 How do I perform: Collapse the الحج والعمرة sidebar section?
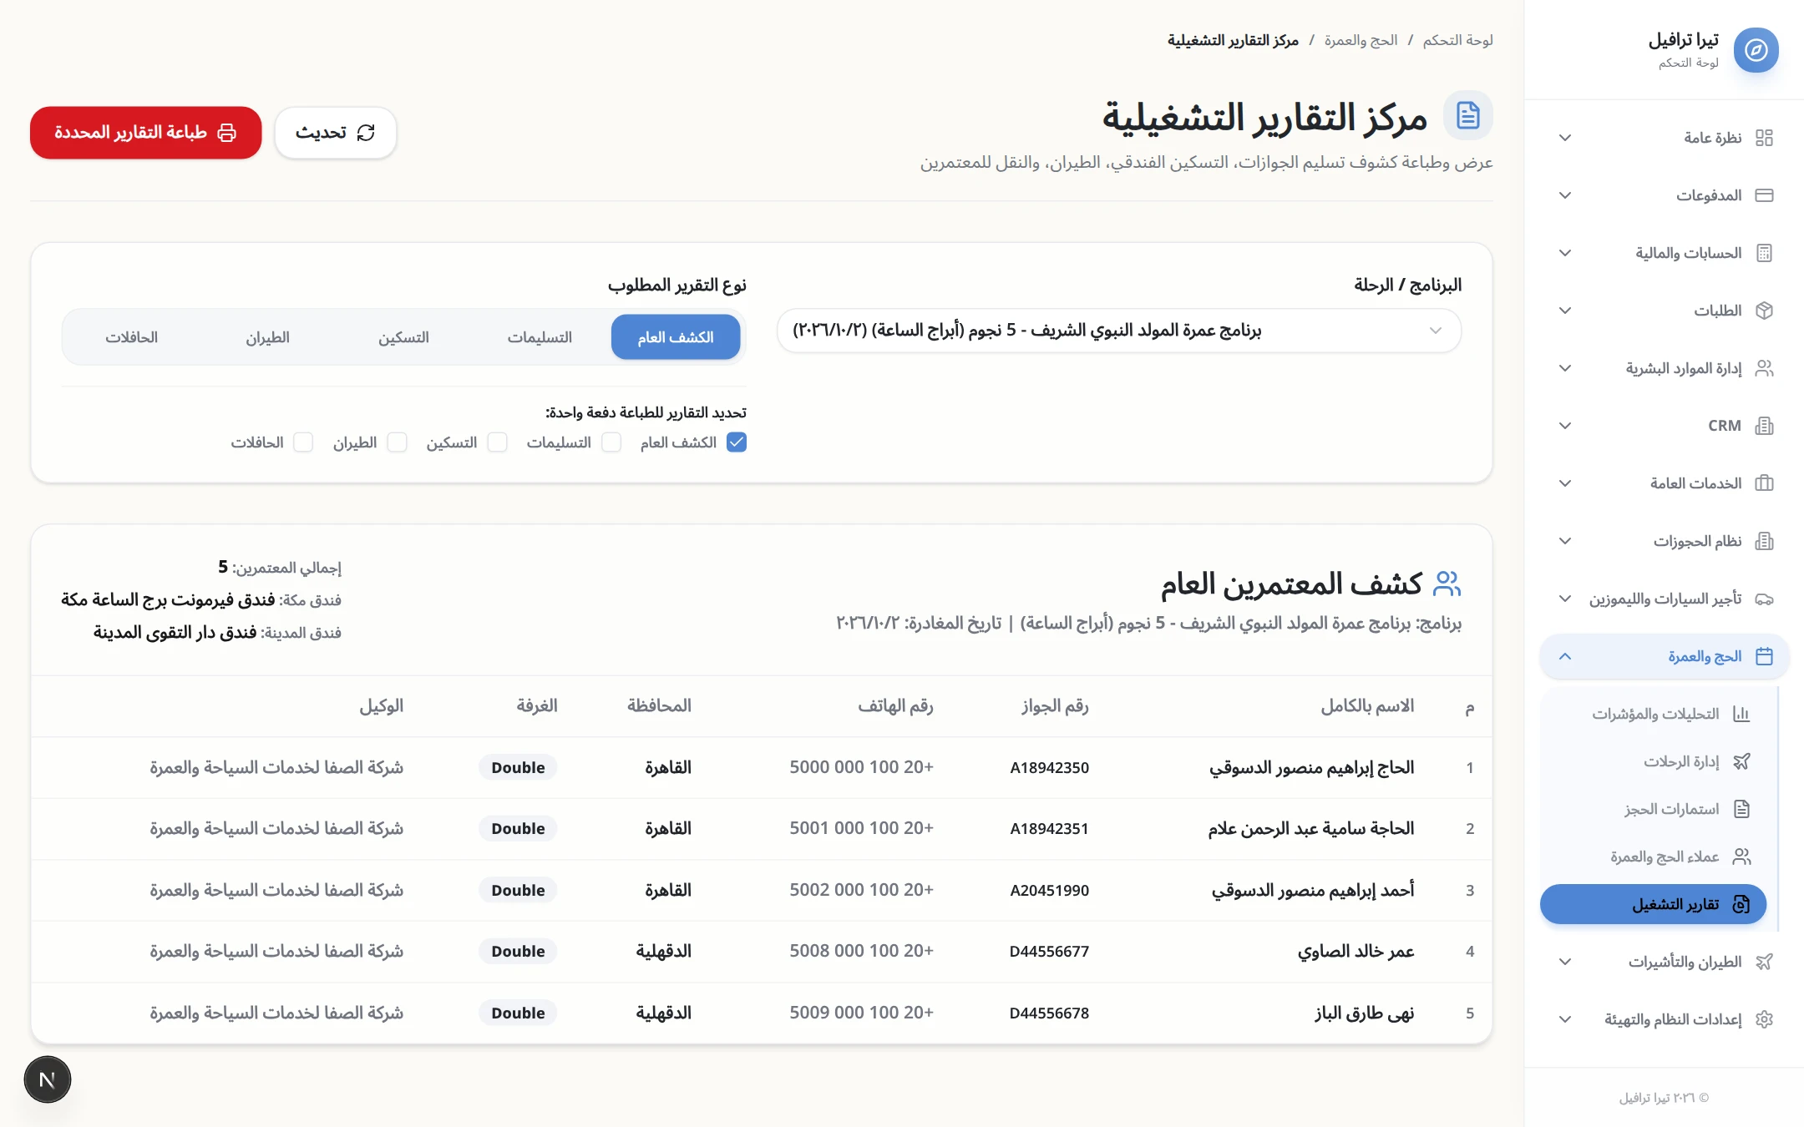pos(1664,656)
